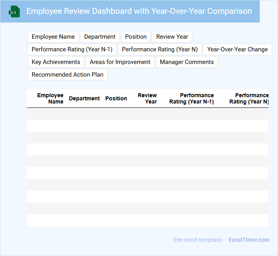Click the Employee Name column header
Screen dimensions: 278x256
coord(50,98)
